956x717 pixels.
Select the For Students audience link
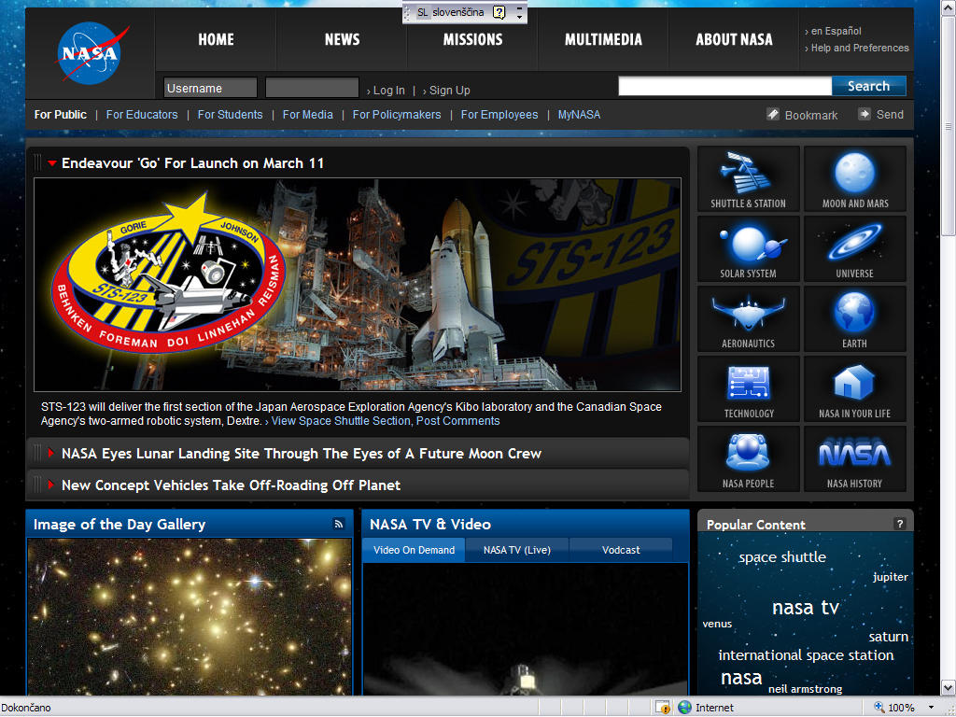(x=230, y=115)
